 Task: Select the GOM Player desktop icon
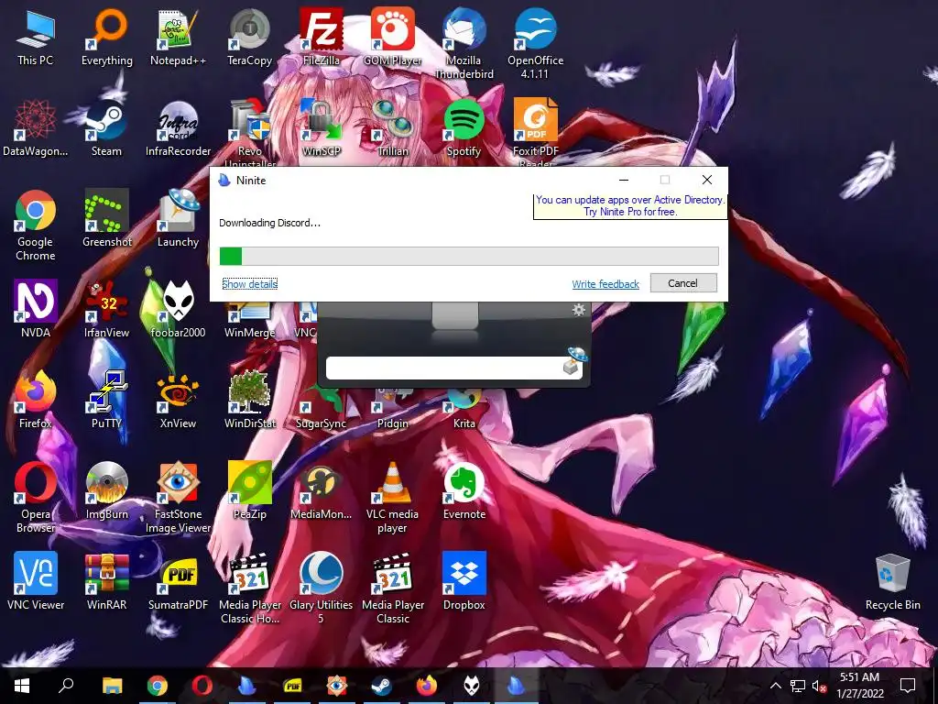[392, 37]
